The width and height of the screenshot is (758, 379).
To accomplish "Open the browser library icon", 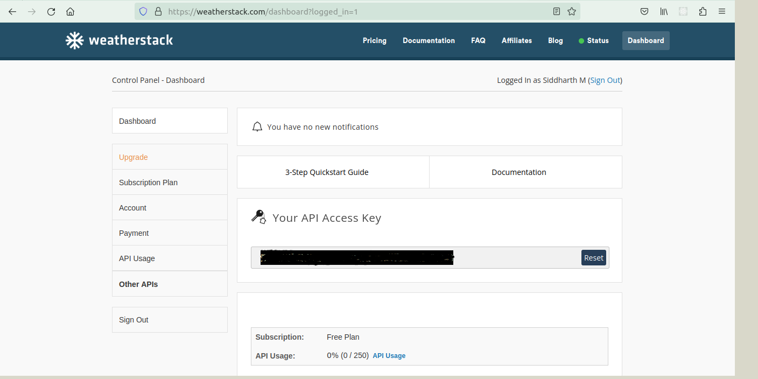I will coord(664,11).
